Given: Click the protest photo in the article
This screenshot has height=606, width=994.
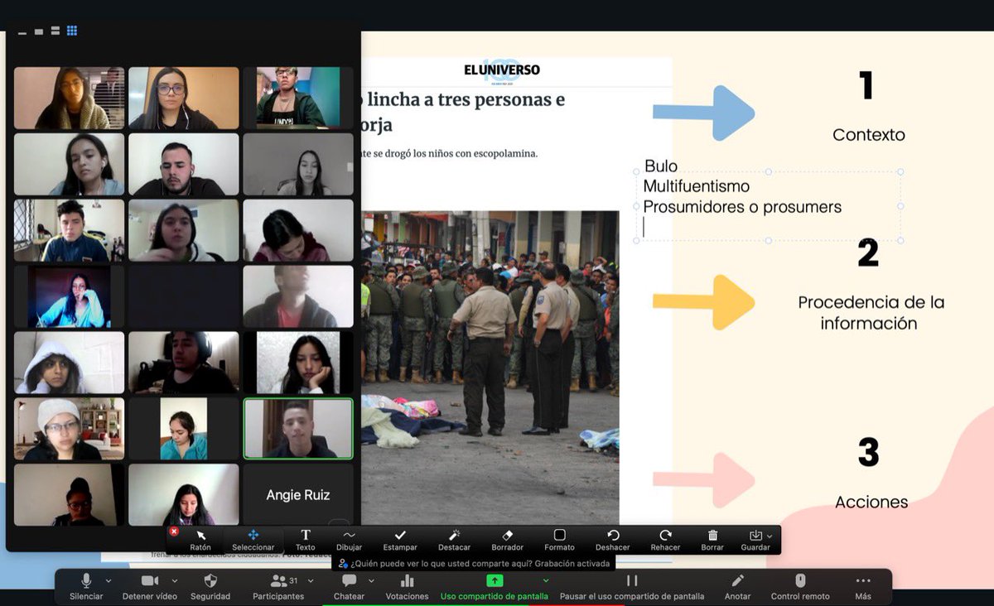Looking at the screenshot, I should pyautogui.click(x=490, y=368).
